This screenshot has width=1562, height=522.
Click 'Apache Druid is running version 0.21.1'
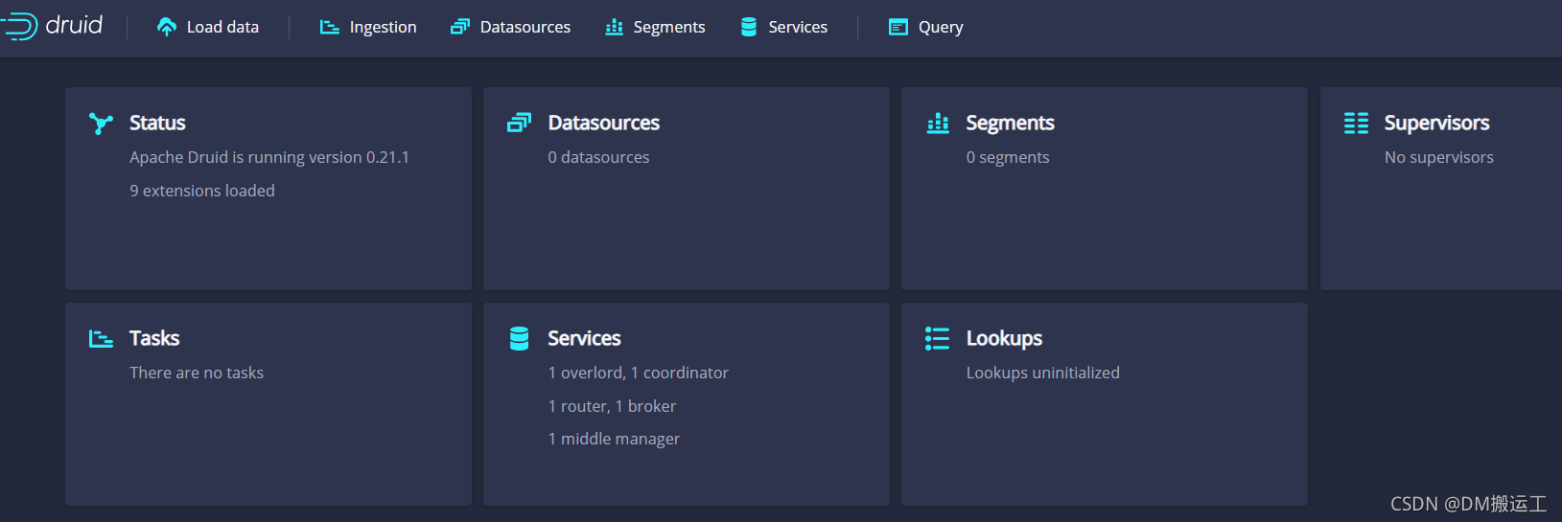pyautogui.click(x=269, y=157)
